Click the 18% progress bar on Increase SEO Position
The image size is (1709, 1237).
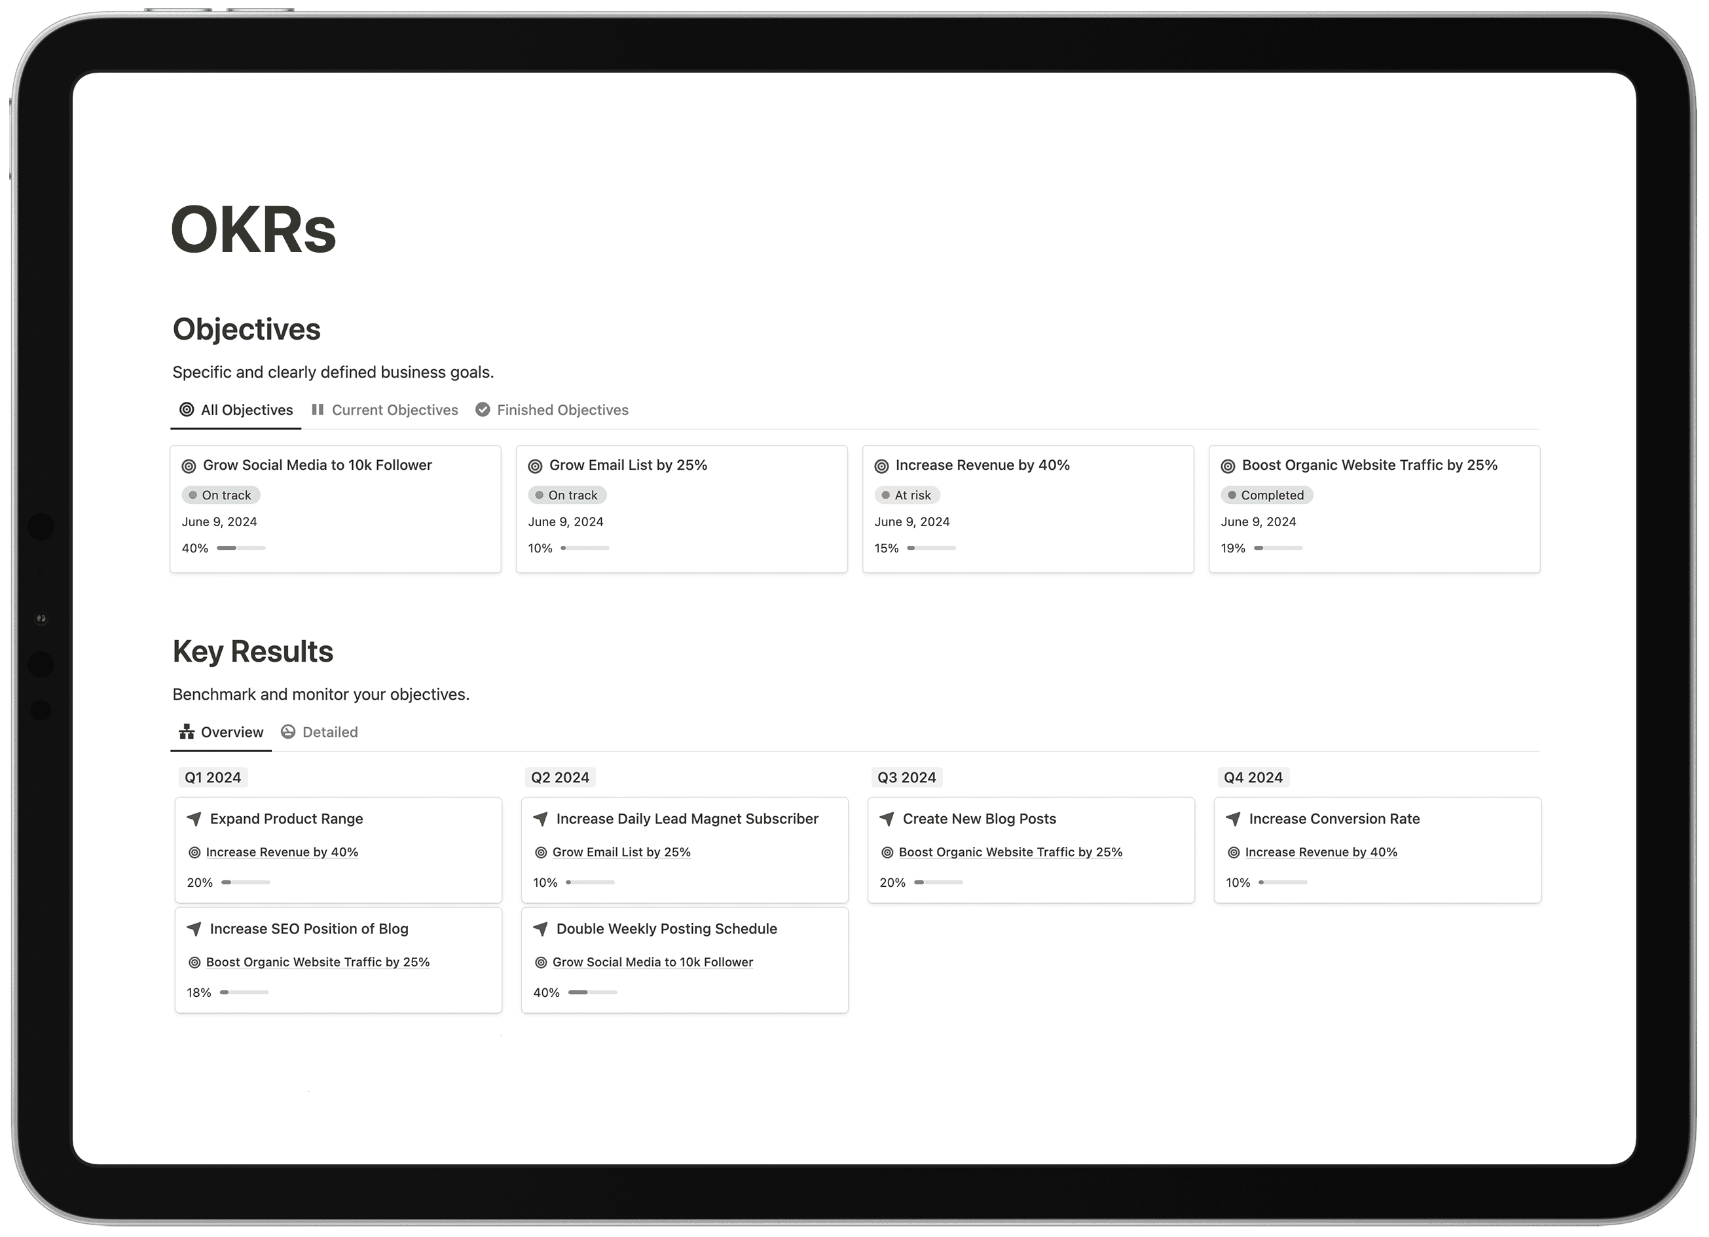coord(244,993)
